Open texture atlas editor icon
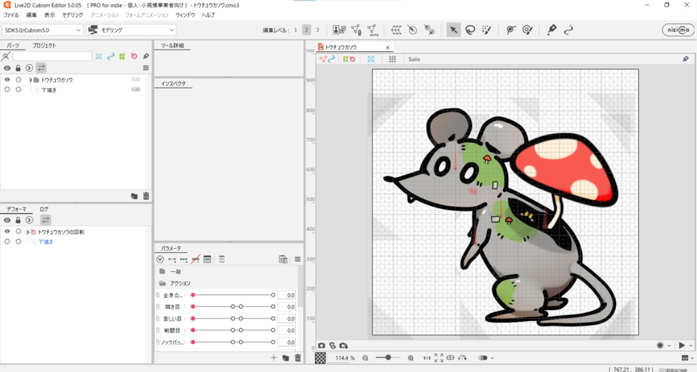The image size is (697, 372). pyautogui.click(x=339, y=30)
